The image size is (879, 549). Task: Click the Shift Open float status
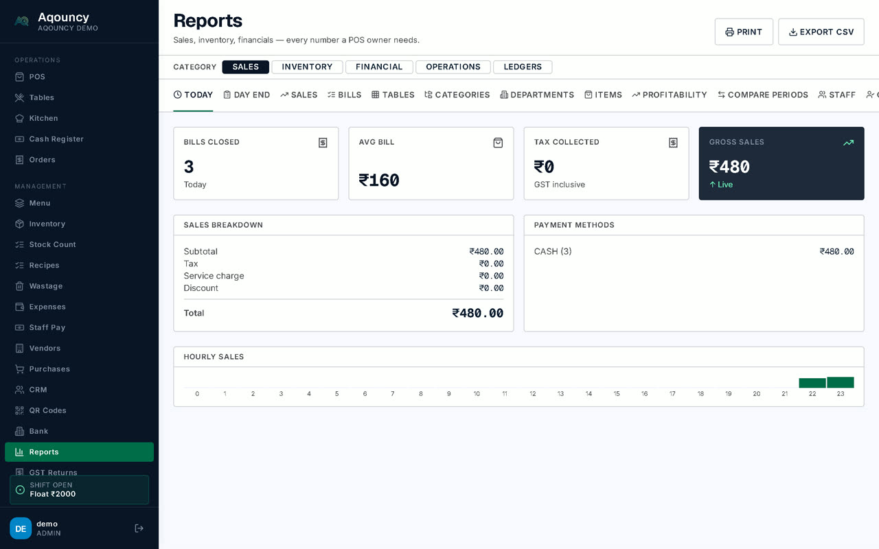tap(79, 490)
